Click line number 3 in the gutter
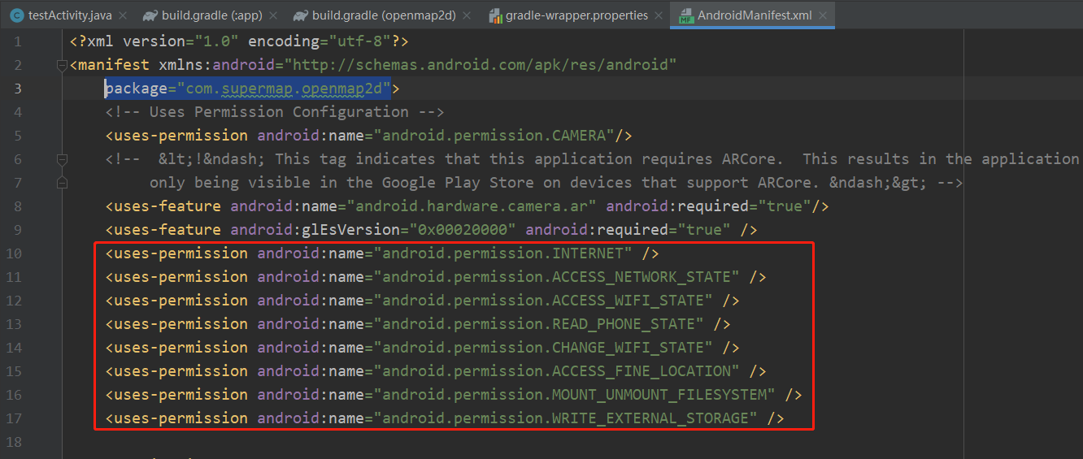This screenshot has height=459, width=1083. [x=18, y=88]
